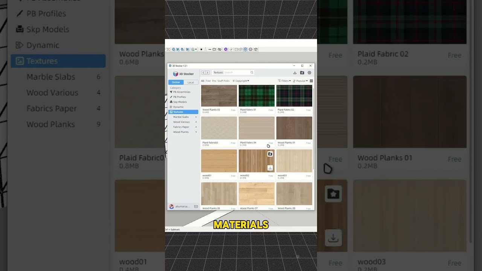
Task: Open the mail envelope icon beside username
Action: pos(196,206)
